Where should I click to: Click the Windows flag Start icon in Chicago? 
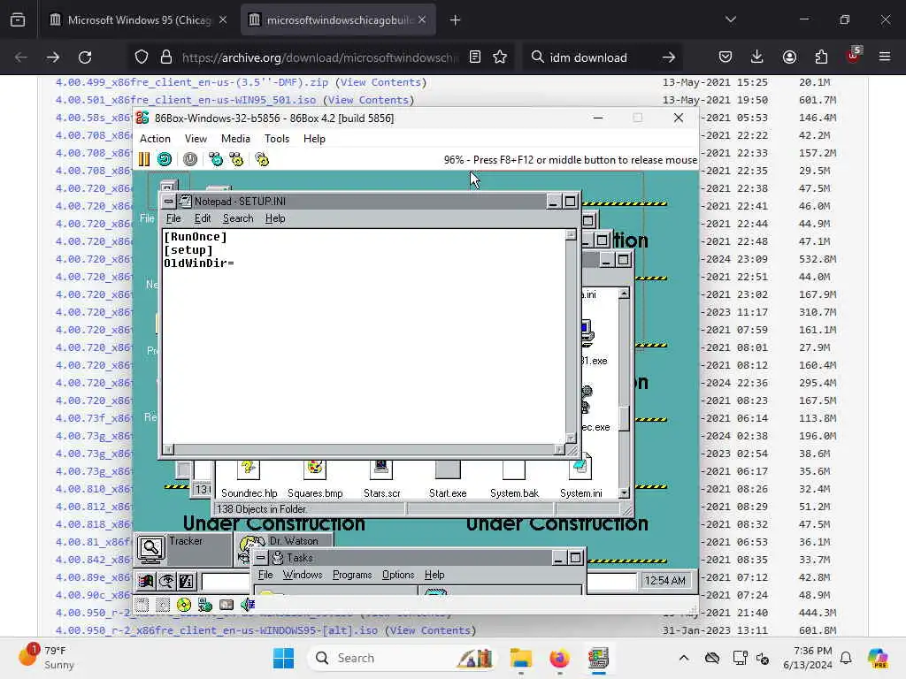(x=146, y=581)
